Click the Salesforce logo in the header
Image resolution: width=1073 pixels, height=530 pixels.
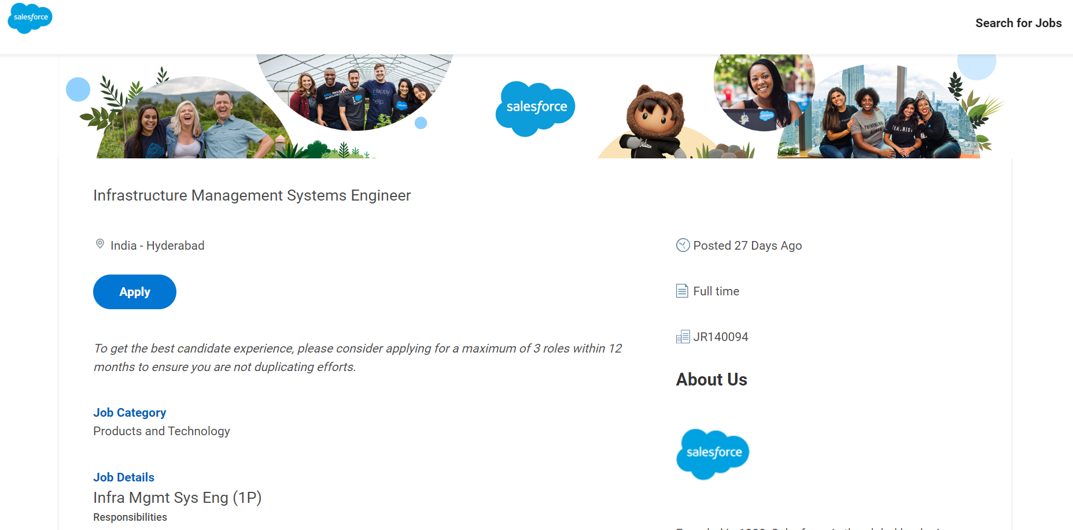point(30,18)
